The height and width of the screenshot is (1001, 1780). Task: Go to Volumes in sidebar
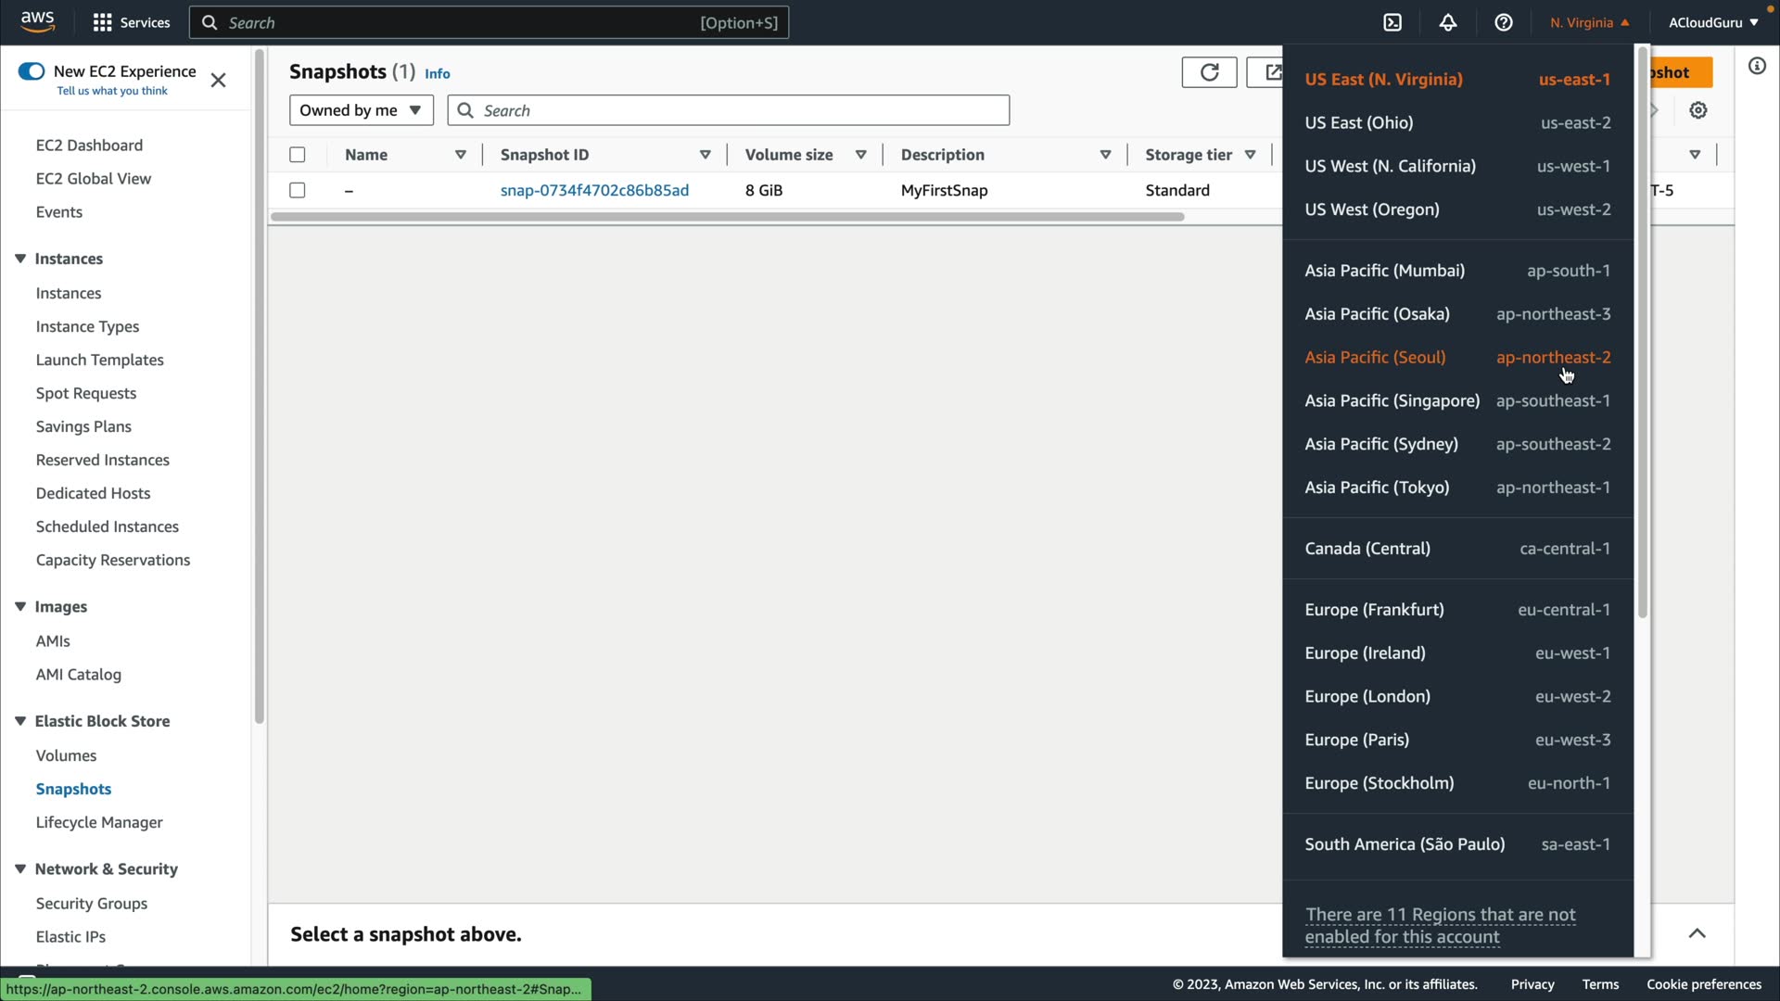click(x=66, y=755)
